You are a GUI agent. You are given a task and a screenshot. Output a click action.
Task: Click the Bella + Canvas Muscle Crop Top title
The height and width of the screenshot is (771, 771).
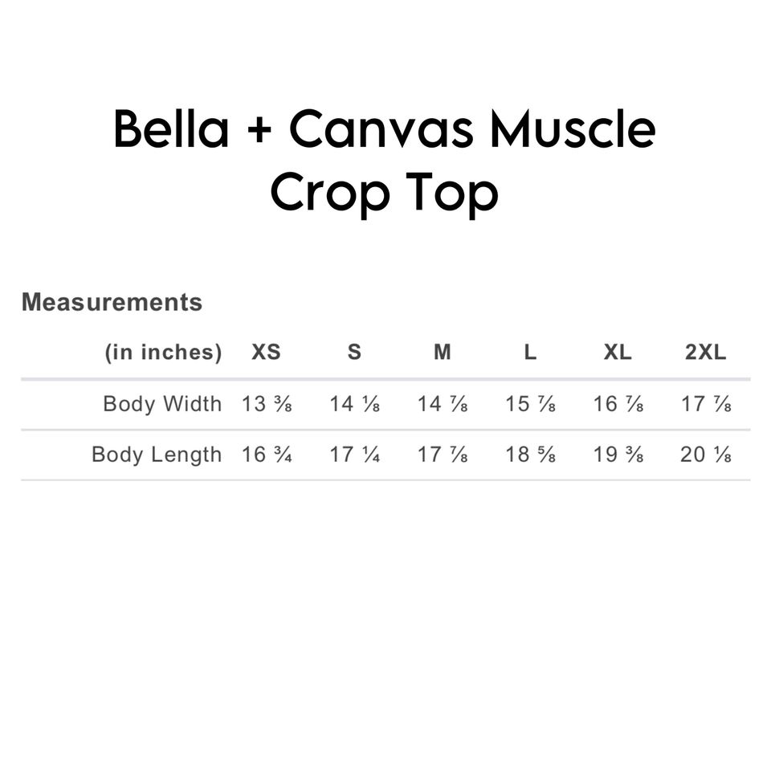pyautogui.click(x=385, y=161)
